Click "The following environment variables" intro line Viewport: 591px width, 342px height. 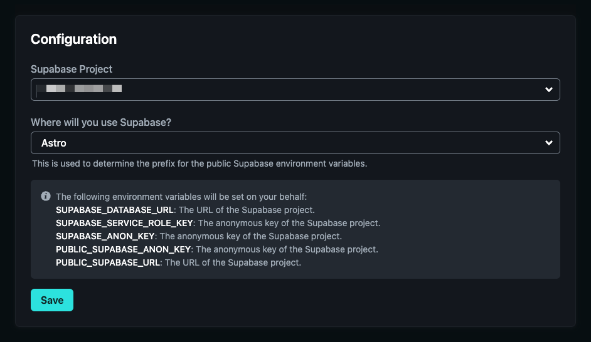coord(181,197)
